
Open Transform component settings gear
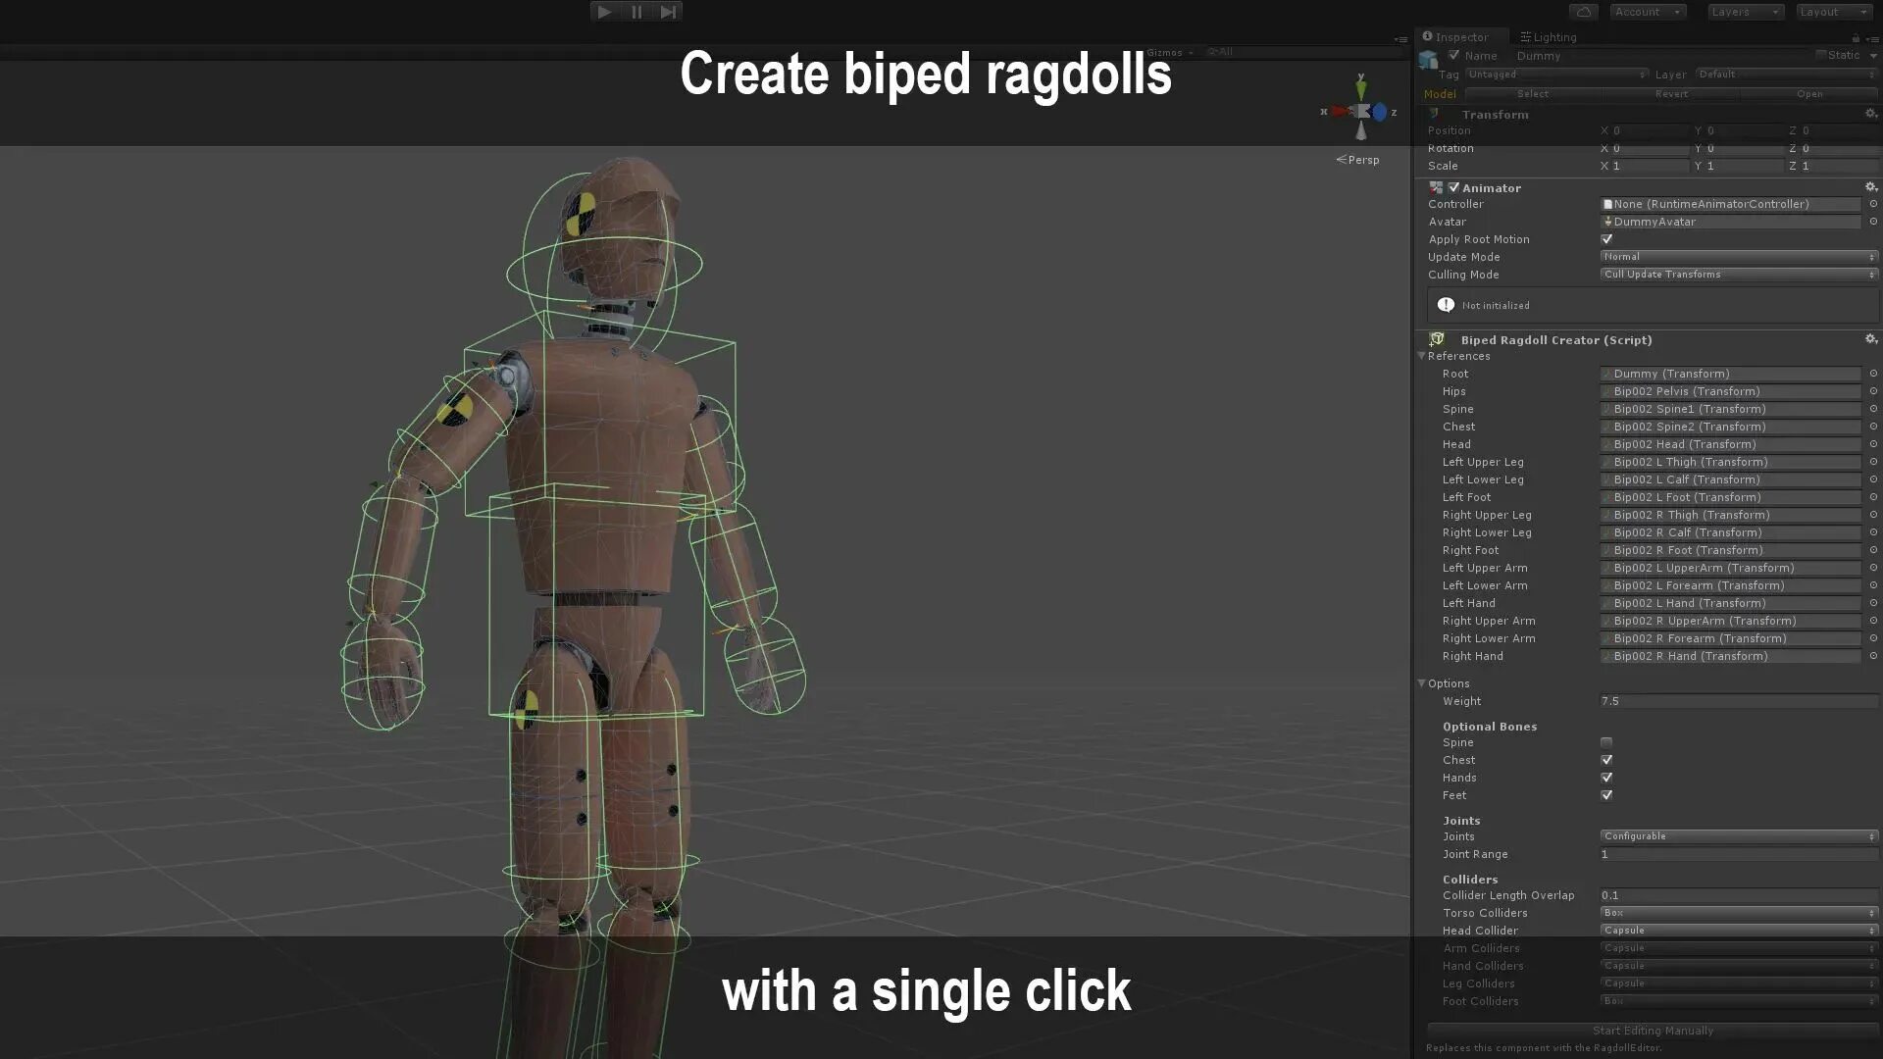click(1870, 114)
